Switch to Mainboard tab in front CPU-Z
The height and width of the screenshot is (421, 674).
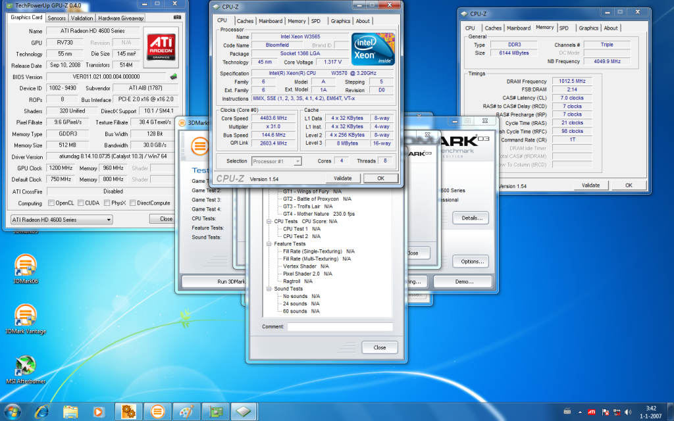tap(271, 21)
